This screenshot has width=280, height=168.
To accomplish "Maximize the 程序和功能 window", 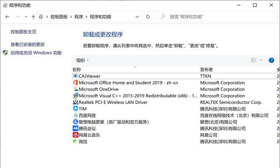I will 255,5.
